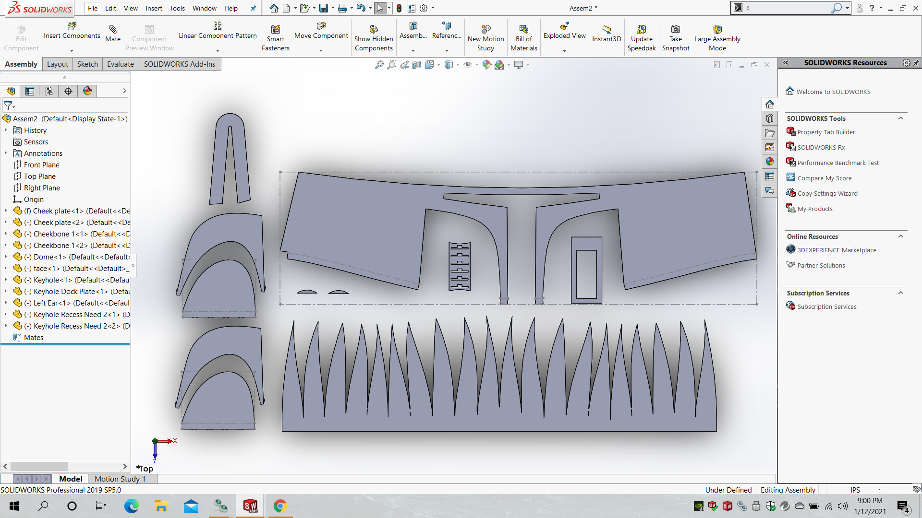Collapse the SOLIDWORKS Tools section
This screenshot has height=518, width=922.
[x=901, y=118]
